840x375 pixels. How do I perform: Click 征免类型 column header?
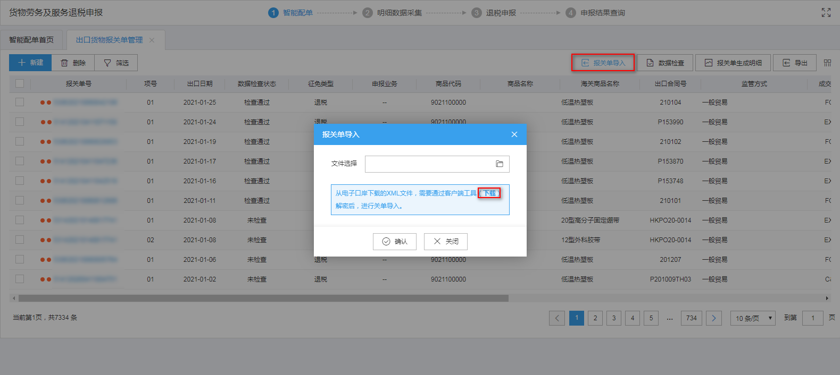[x=321, y=84]
